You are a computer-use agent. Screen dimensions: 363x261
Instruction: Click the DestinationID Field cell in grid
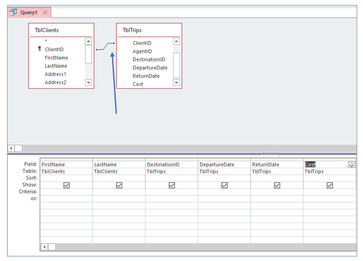click(172, 165)
